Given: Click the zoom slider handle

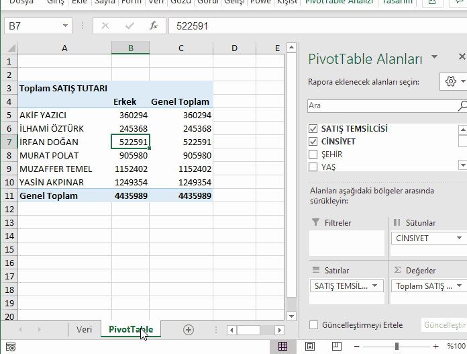Looking at the screenshot, I should pyautogui.click(x=397, y=346).
